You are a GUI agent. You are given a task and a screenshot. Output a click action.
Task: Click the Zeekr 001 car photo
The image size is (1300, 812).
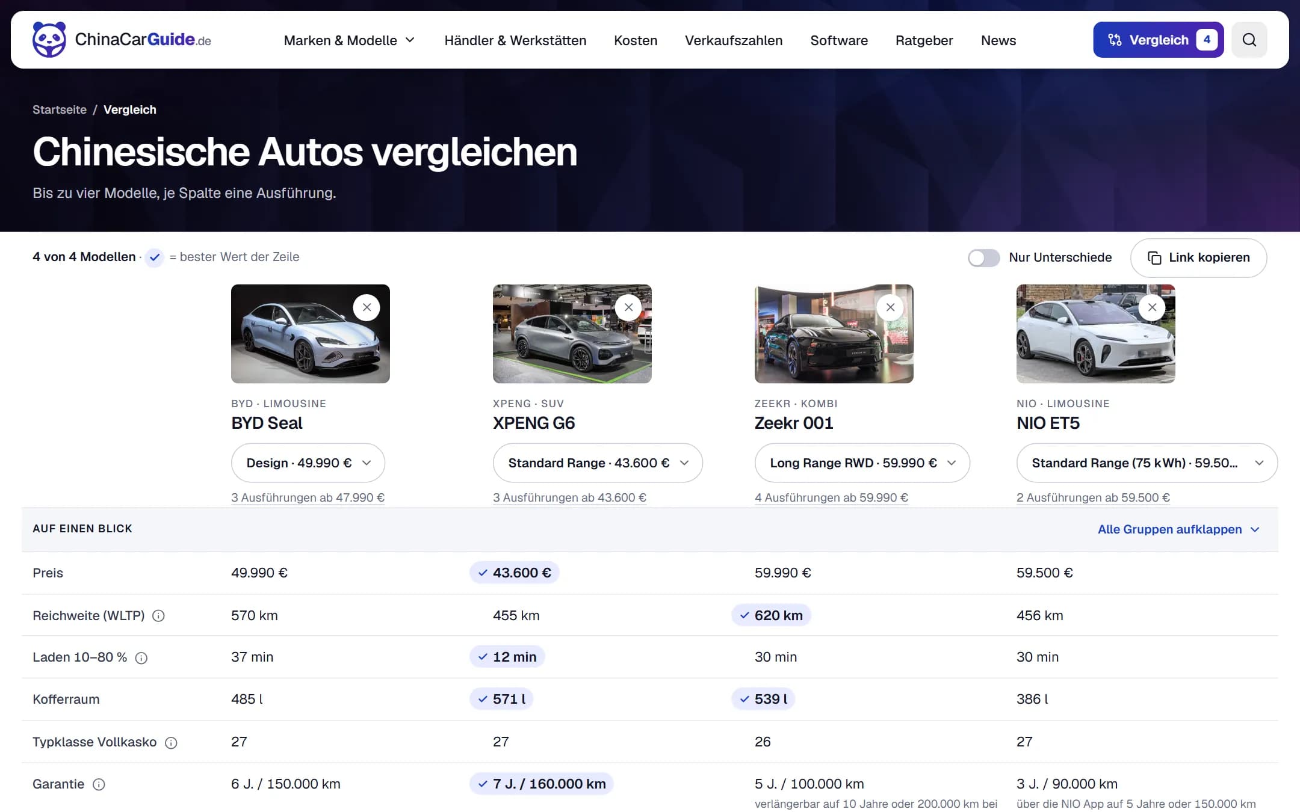coord(834,334)
